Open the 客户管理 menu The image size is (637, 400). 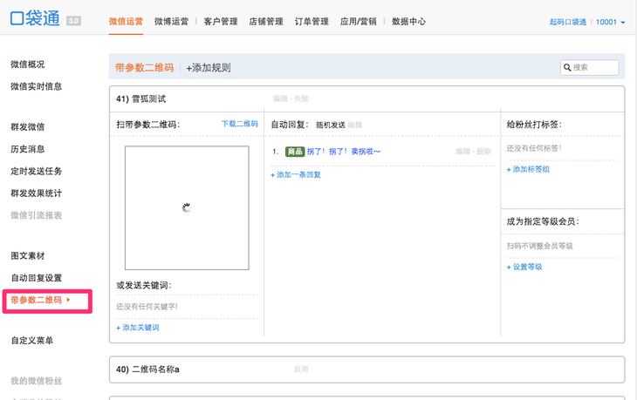[x=221, y=22]
